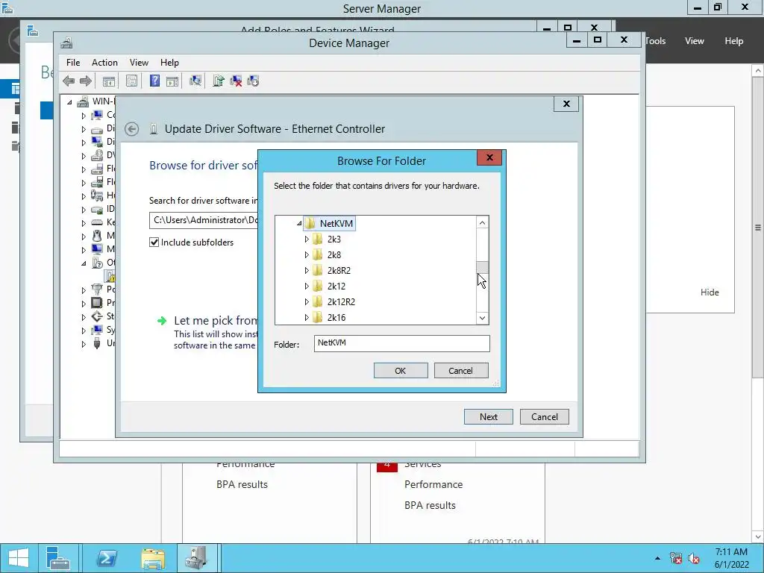Click the Scan for hardware changes icon
This screenshot has height=573, width=764.
point(195,81)
